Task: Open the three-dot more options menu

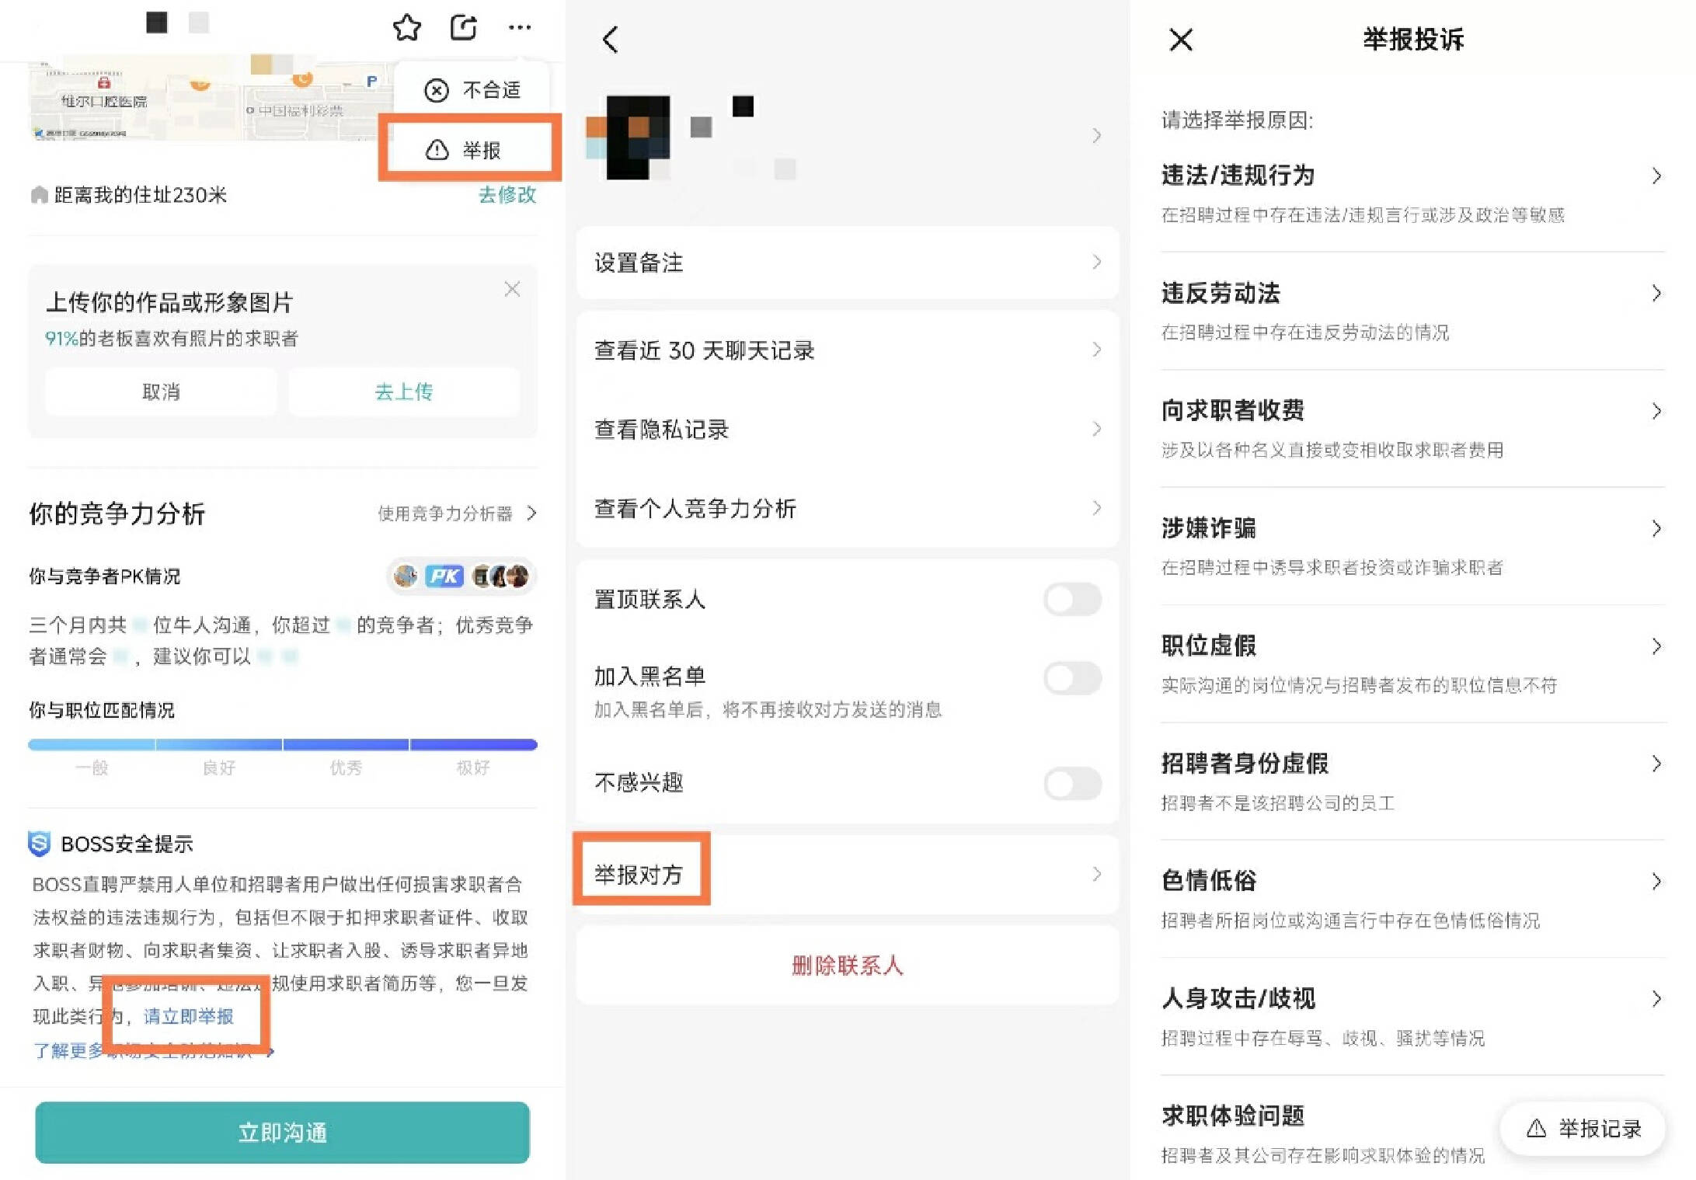Action: pyautogui.click(x=519, y=28)
